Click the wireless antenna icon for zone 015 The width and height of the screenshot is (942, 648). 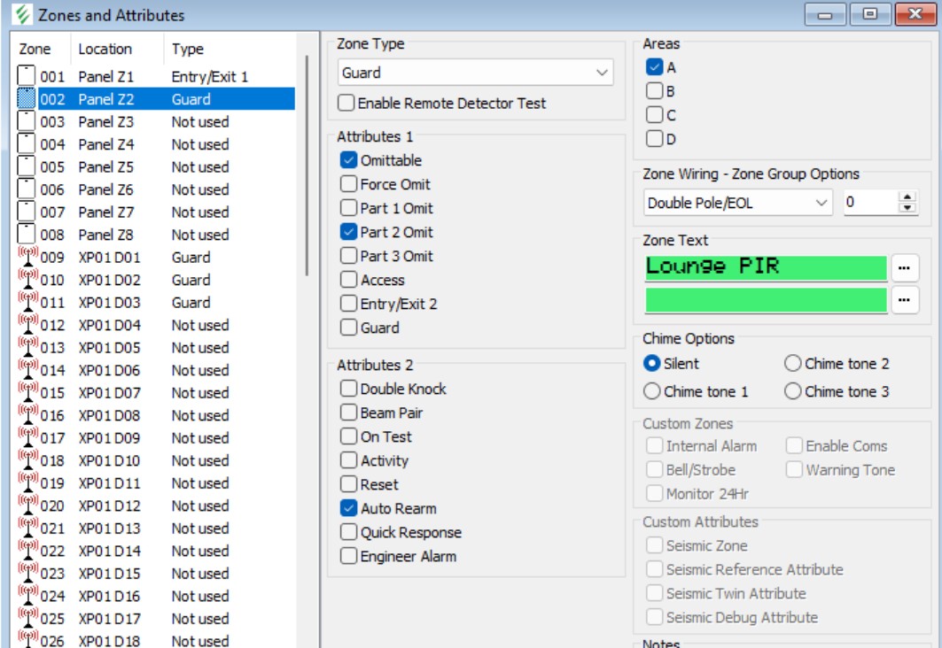[x=27, y=393]
